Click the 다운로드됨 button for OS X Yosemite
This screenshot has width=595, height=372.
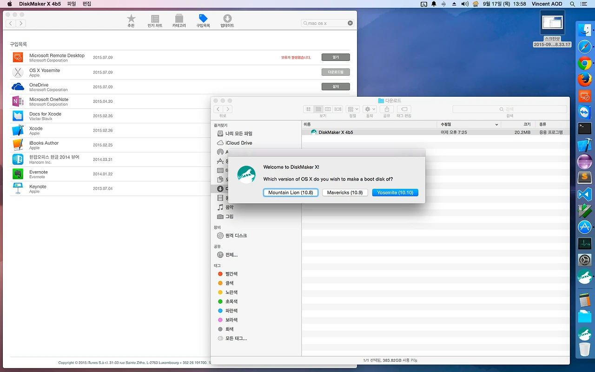tap(336, 72)
